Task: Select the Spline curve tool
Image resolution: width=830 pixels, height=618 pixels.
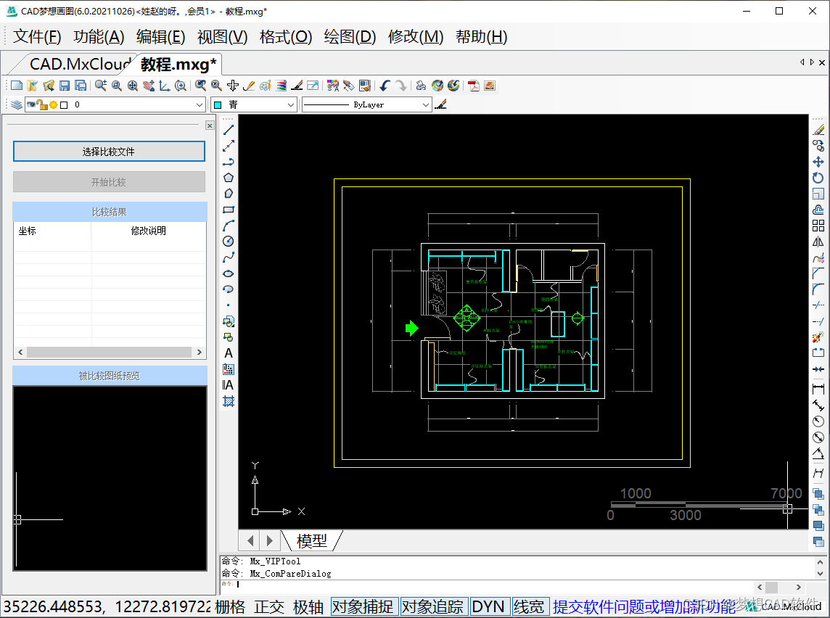Action: [229, 257]
